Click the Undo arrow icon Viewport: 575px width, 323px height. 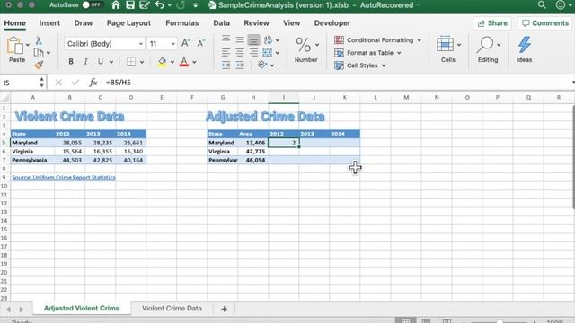pyautogui.click(x=159, y=5)
